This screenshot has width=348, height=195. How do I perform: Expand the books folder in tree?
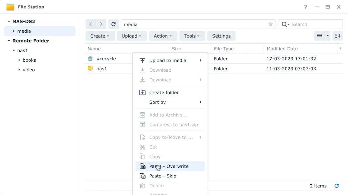19,60
